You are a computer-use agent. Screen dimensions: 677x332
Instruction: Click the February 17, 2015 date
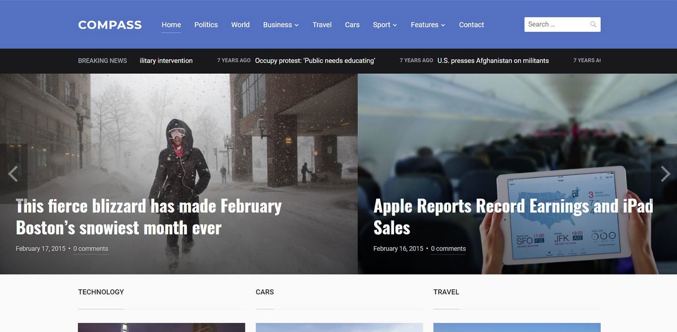click(x=41, y=249)
